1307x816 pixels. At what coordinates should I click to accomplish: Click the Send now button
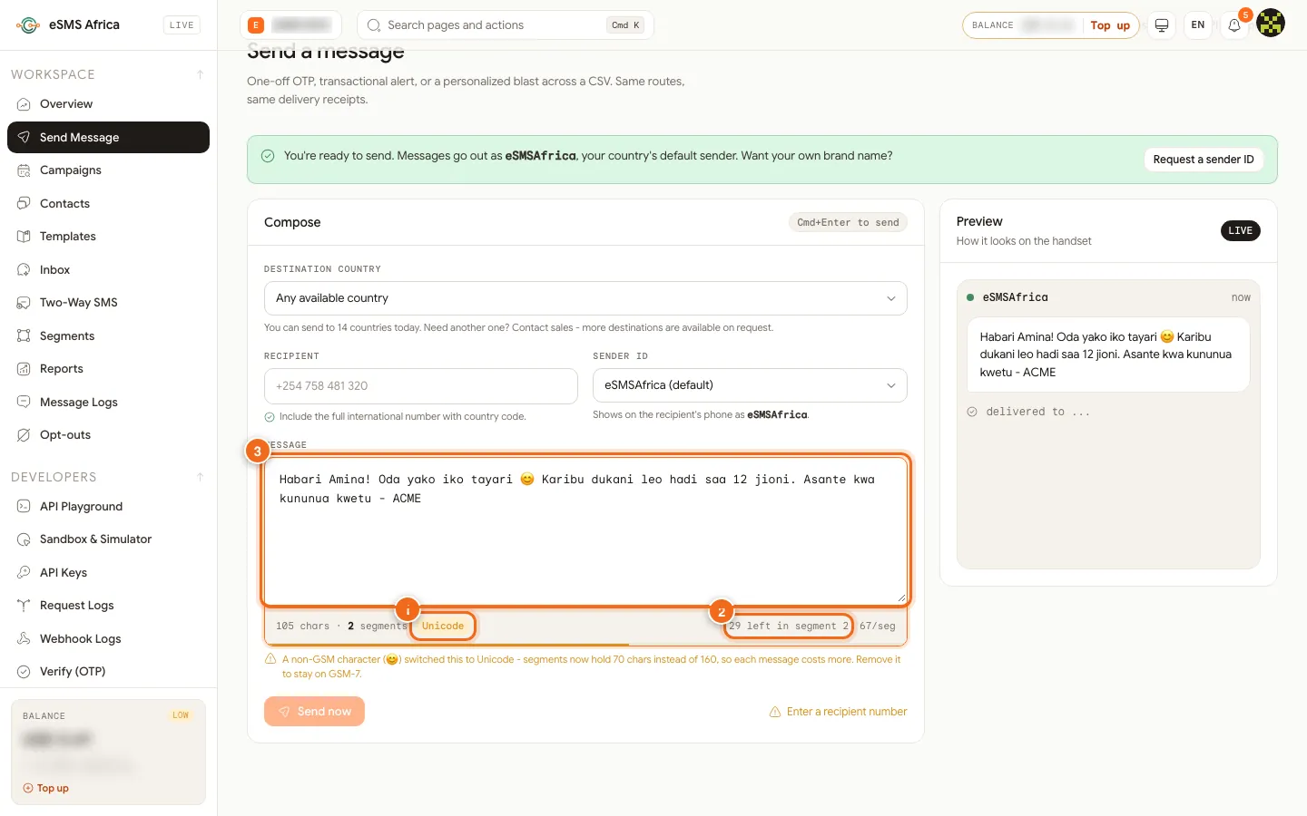(314, 712)
